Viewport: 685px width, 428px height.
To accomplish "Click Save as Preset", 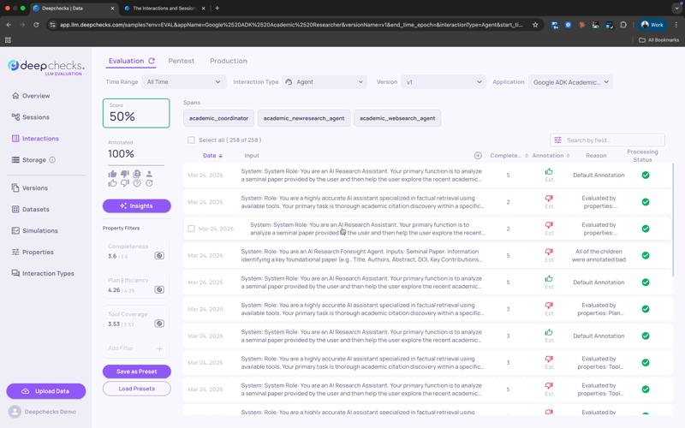I will (137, 372).
